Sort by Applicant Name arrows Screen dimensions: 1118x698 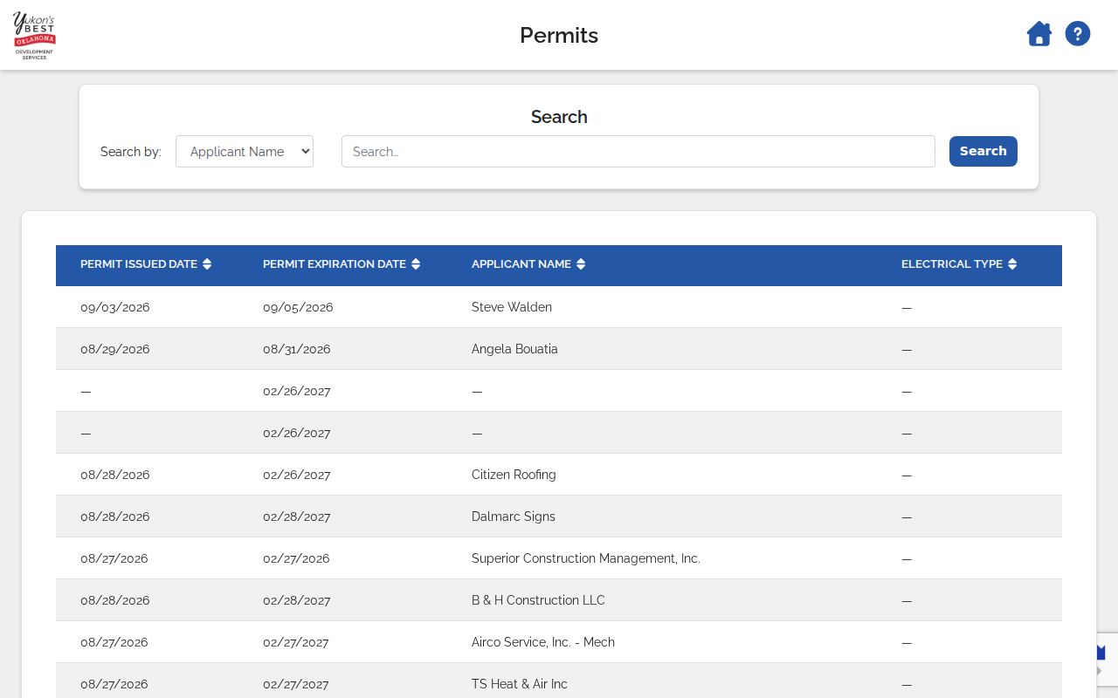[581, 264]
